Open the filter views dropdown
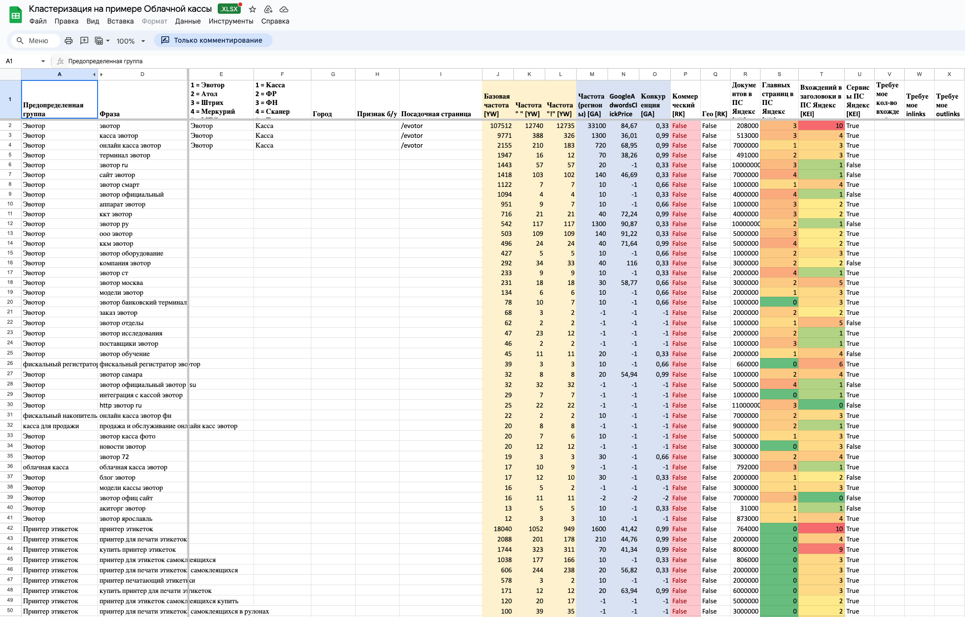The image size is (965, 617). [102, 41]
